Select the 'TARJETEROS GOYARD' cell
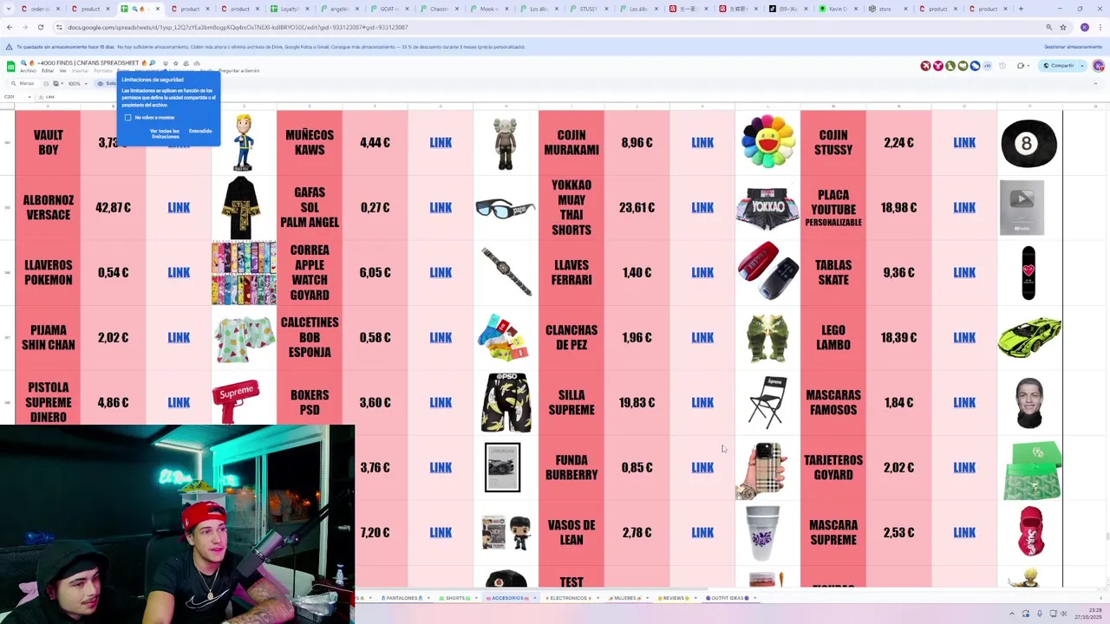This screenshot has width=1110, height=624. click(833, 468)
